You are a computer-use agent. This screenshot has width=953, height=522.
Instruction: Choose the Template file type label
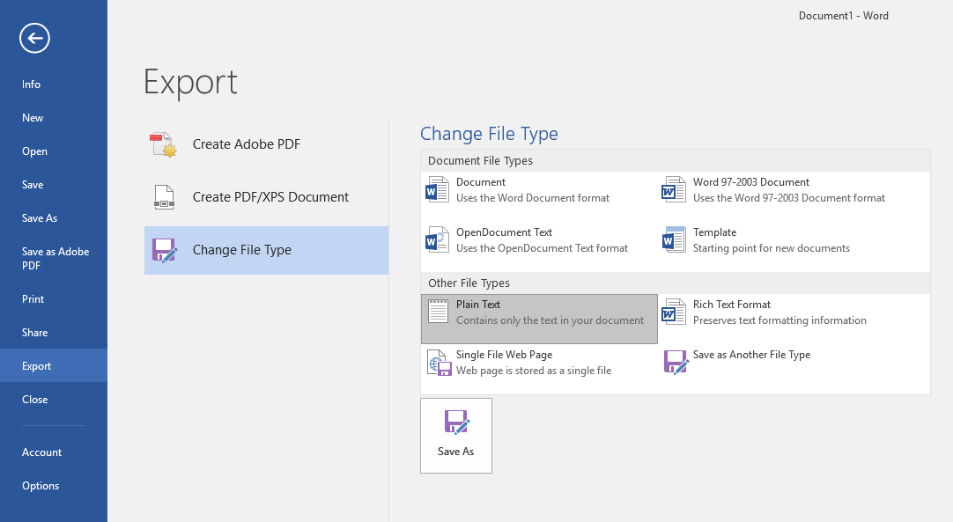point(715,232)
